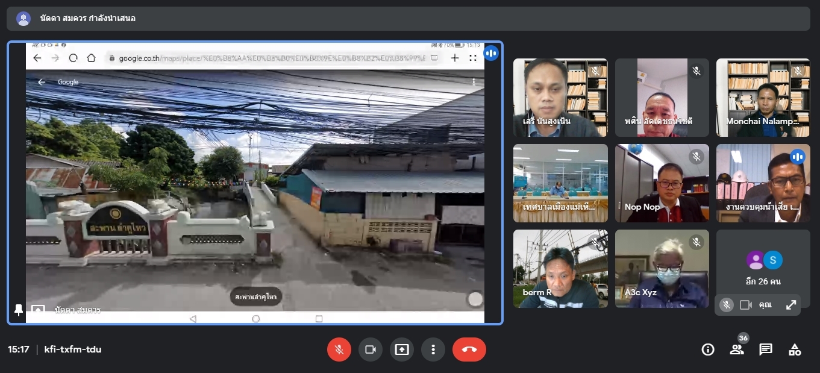Select the Nop Nop video tile
This screenshot has width=820, height=373.
(x=662, y=183)
